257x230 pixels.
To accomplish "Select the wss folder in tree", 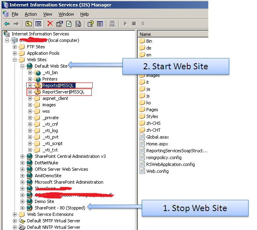I will tap(46, 111).
